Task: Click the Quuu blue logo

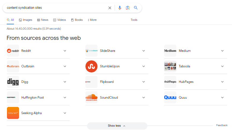Action: coord(170,98)
